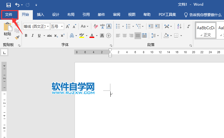Open the 视图 tab
The height and width of the screenshot is (138, 224).
click(132, 15)
